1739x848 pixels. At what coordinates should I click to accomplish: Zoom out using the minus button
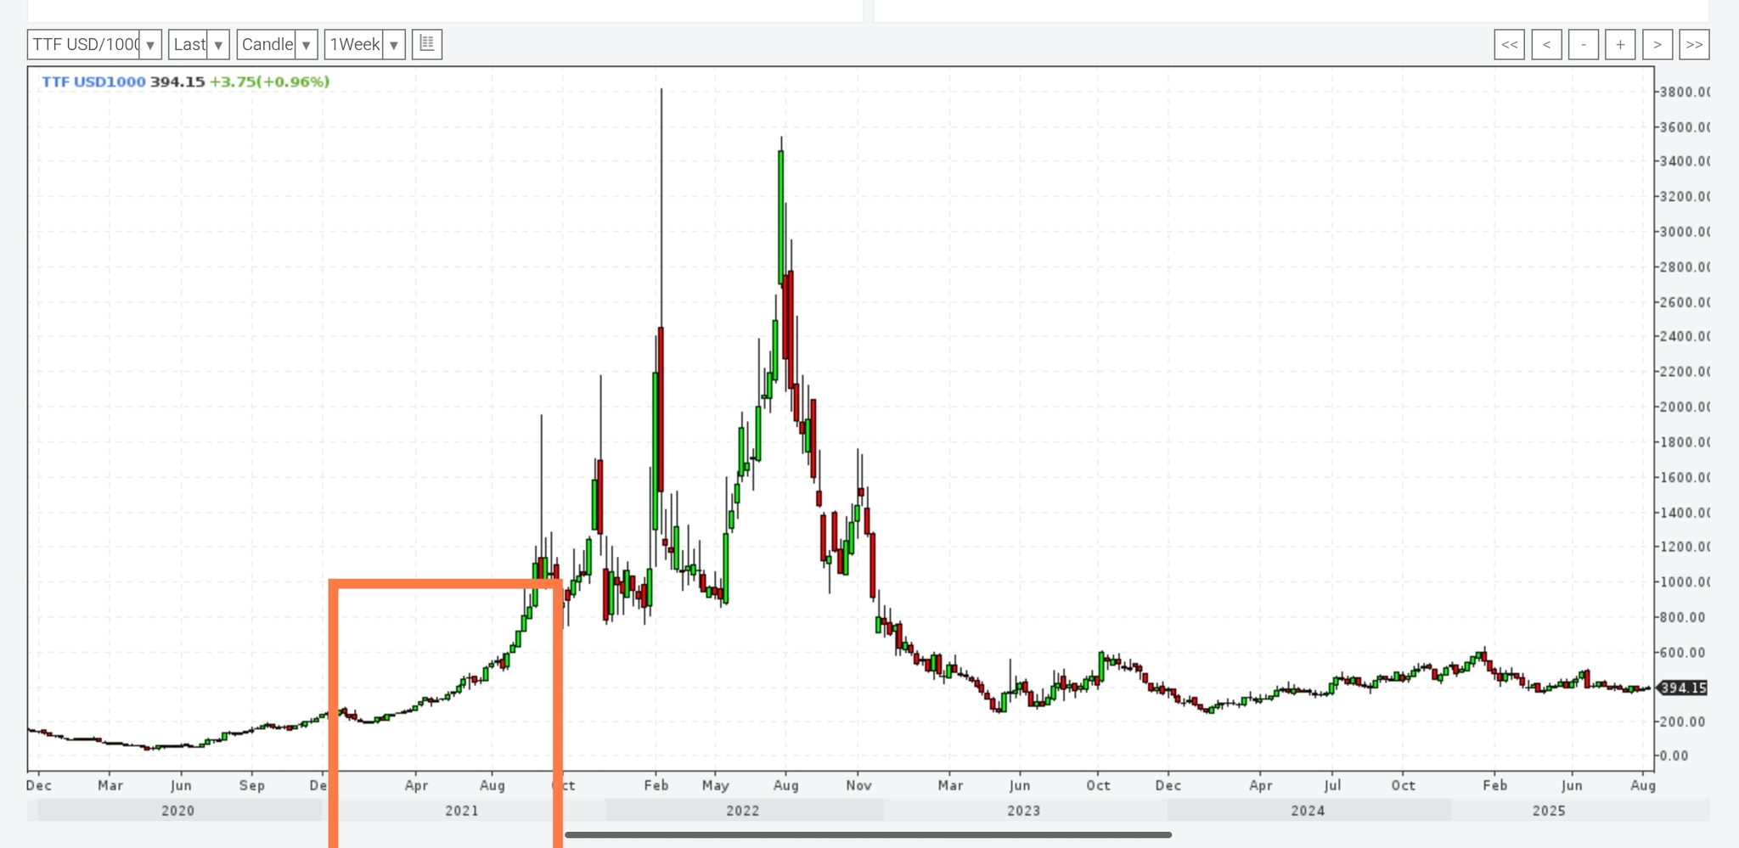1584,45
